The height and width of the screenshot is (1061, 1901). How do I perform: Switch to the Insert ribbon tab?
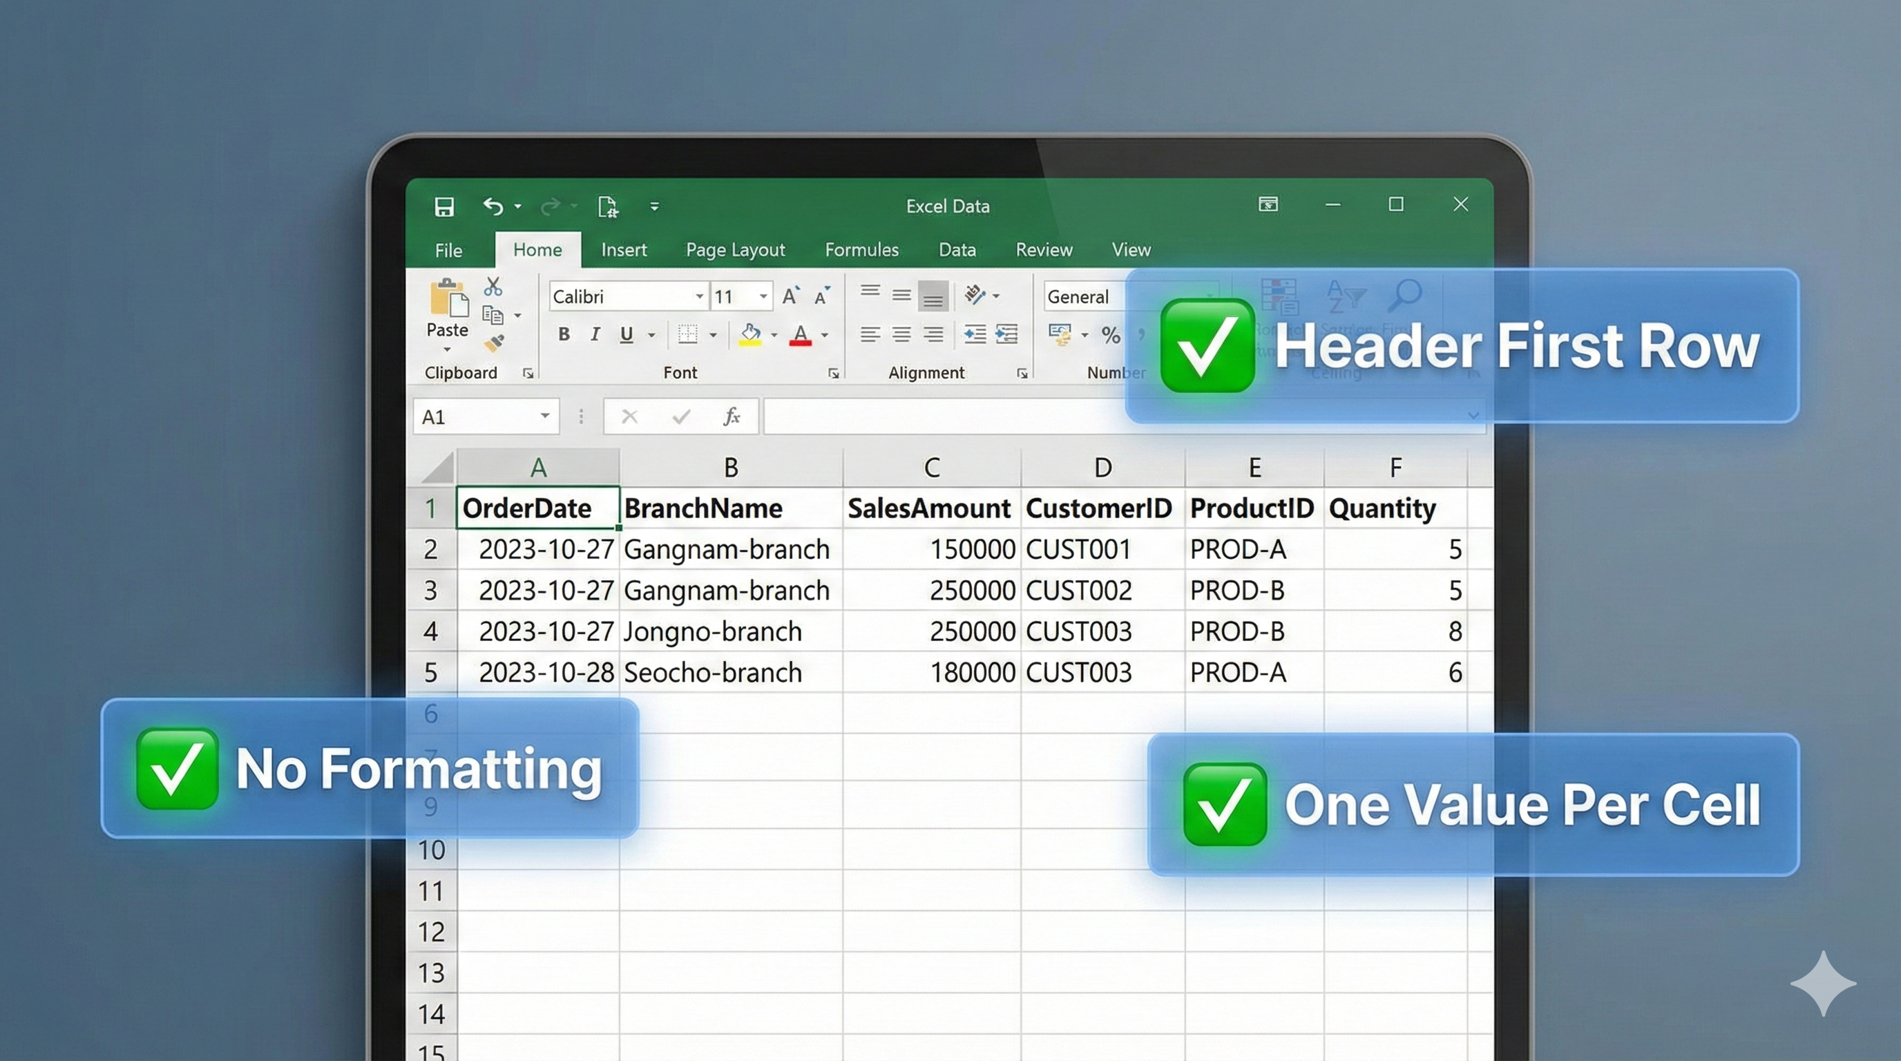(624, 250)
